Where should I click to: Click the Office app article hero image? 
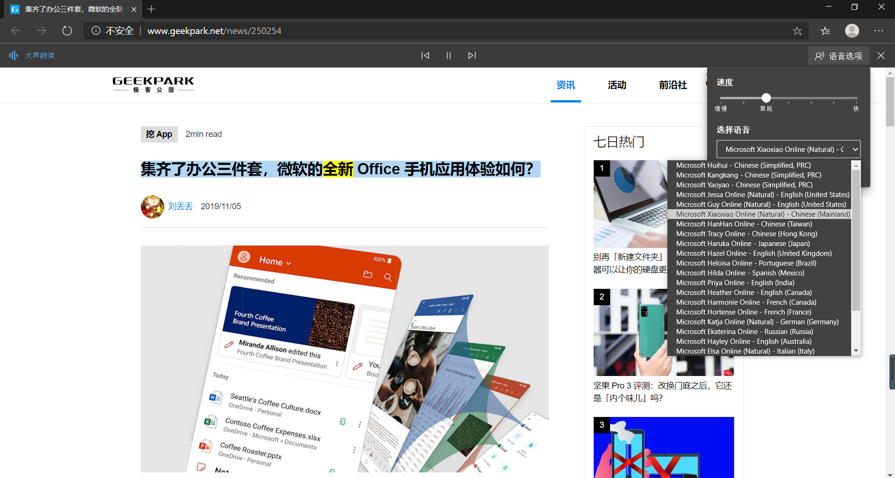click(345, 359)
